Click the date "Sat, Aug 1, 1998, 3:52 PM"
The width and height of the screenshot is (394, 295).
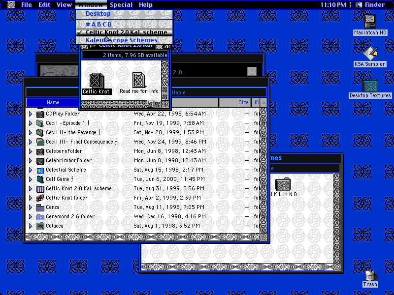point(166,226)
